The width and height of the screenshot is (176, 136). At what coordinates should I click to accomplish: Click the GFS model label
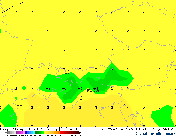coord(73,129)
